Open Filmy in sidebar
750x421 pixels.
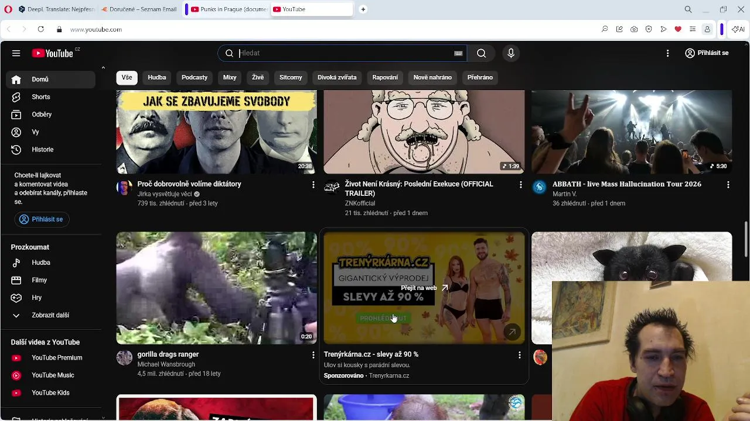tap(50, 280)
